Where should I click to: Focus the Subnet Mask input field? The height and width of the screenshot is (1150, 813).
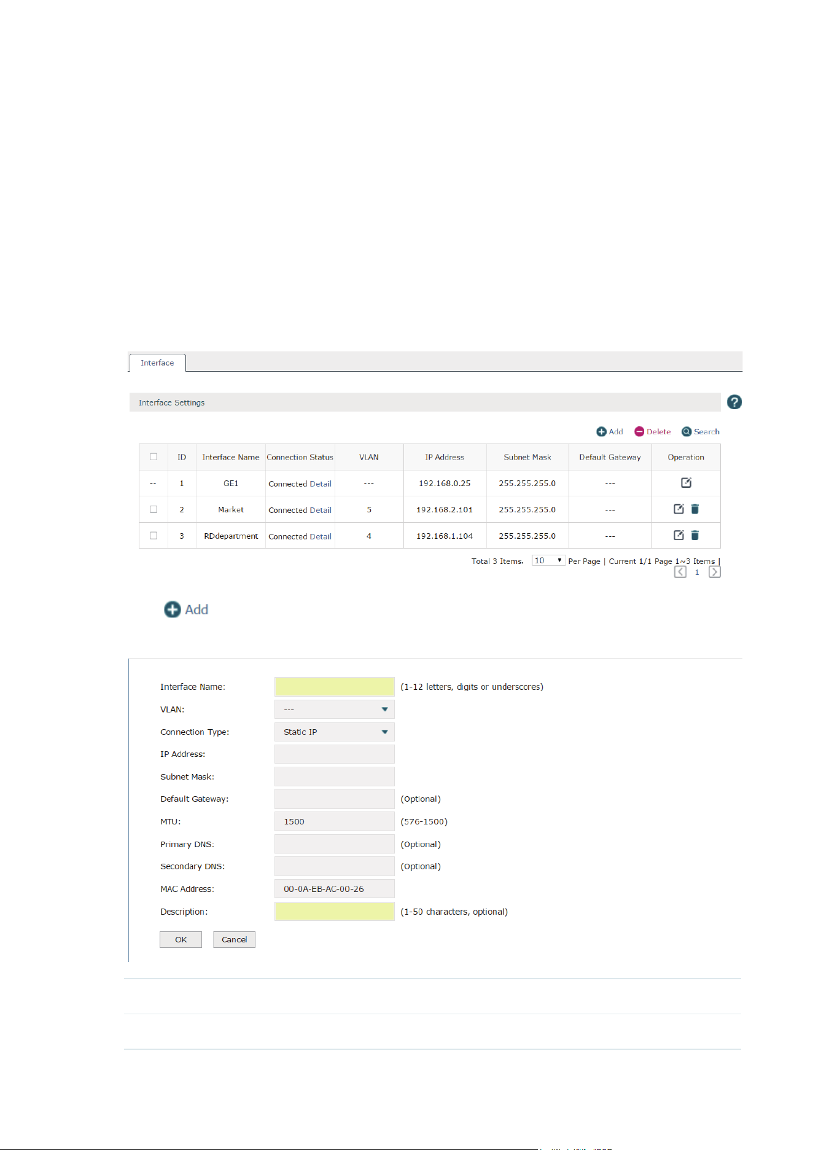335,776
